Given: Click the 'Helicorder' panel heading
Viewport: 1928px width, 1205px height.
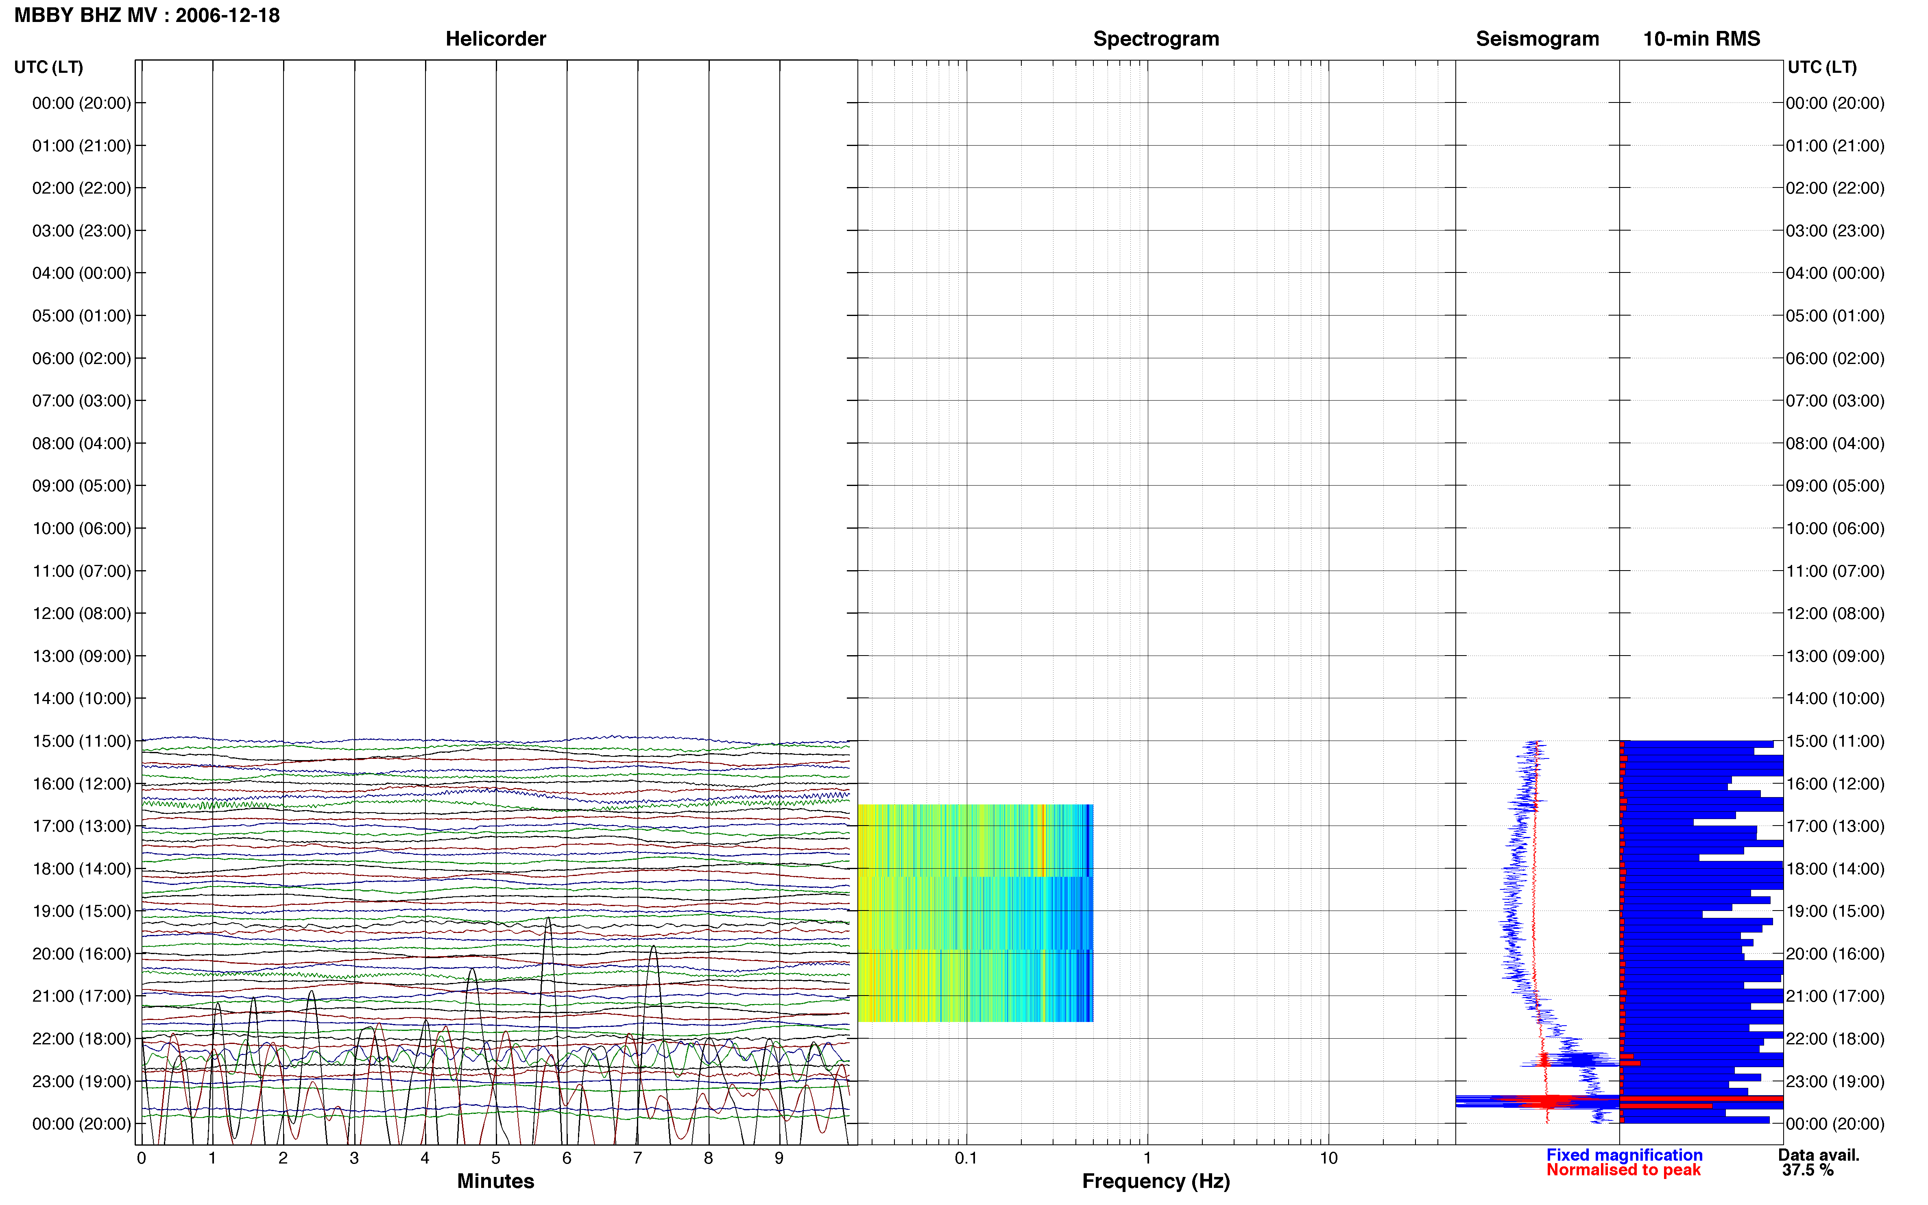Looking at the screenshot, I should pyautogui.click(x=496, y=38).
